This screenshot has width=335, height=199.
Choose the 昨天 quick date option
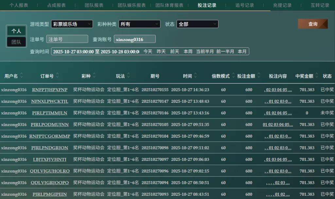pos(161,52)
